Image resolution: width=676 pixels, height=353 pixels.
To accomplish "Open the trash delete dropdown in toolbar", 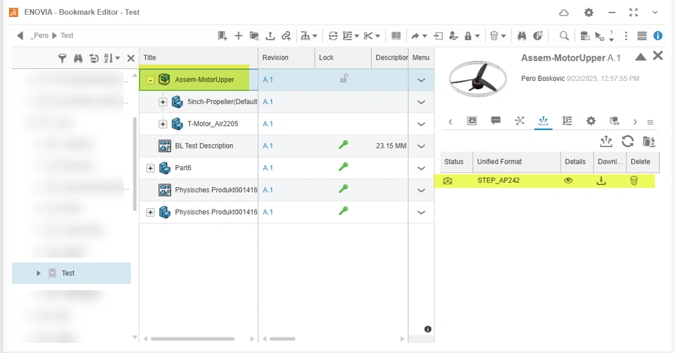I will 503,36.
